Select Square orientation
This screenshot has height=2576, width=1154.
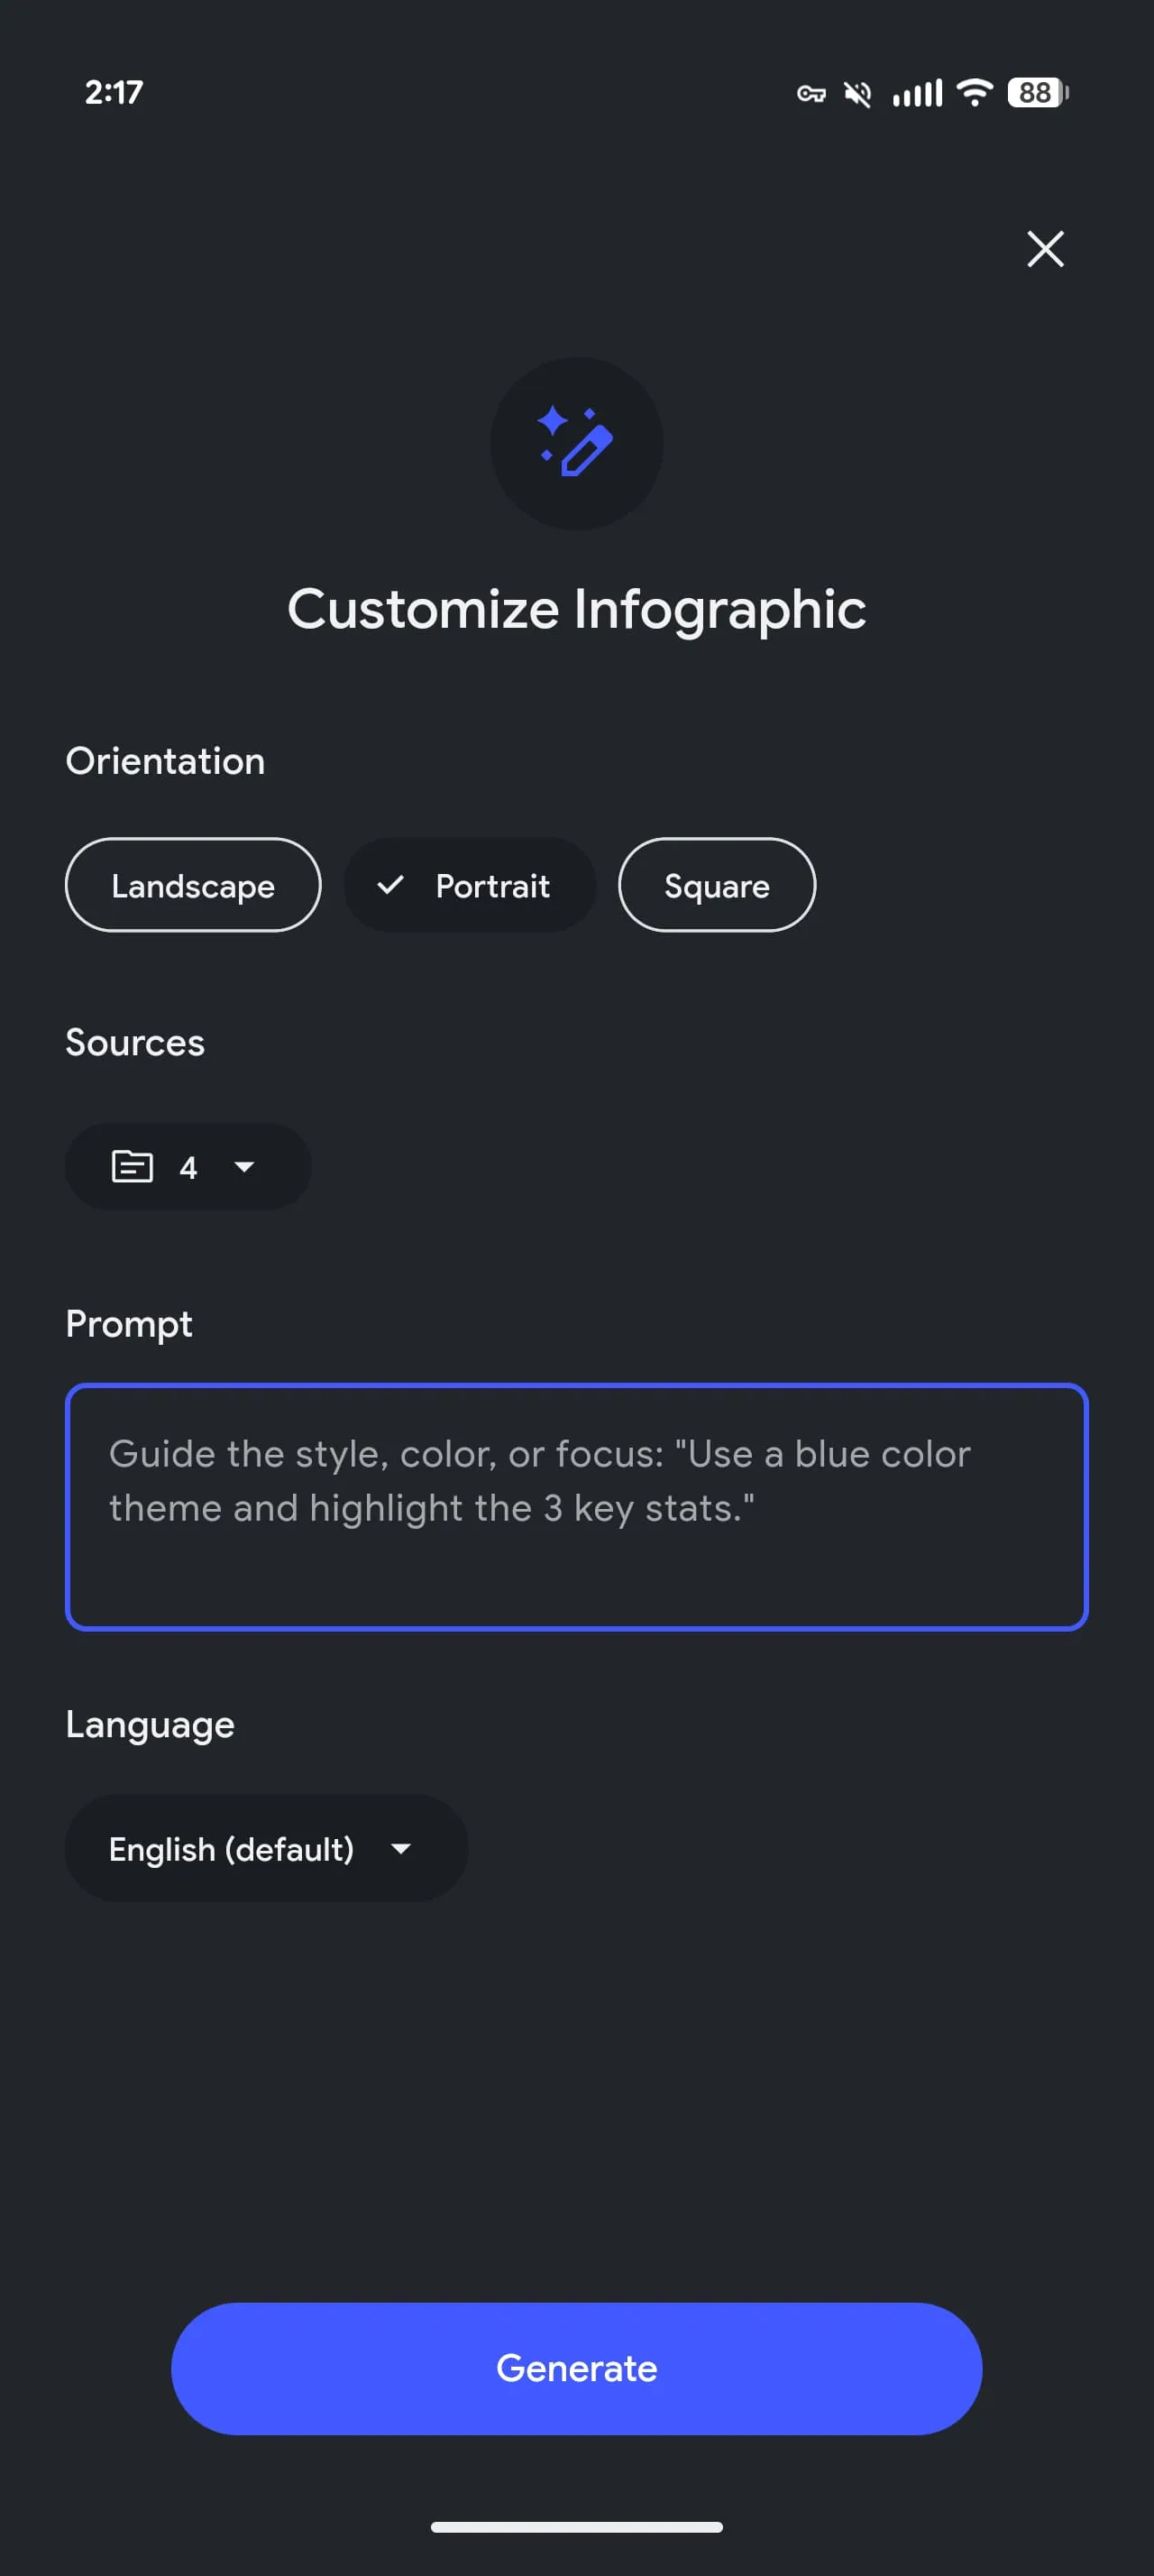(717, 886)
